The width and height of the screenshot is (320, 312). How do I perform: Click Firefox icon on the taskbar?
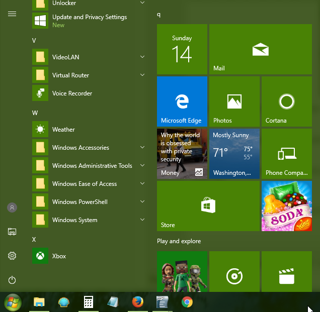point(138,302)
